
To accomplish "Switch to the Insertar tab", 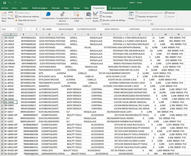I will pyautogui.click(x=25, y=8).
